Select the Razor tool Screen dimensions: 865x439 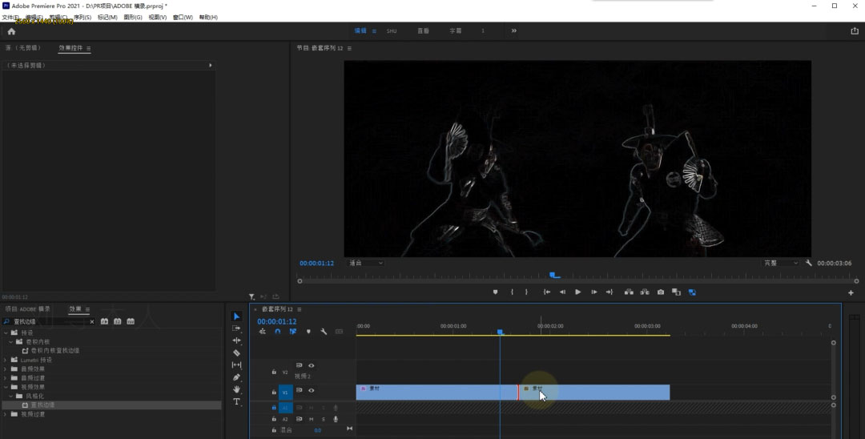click(x=236, y=352)
